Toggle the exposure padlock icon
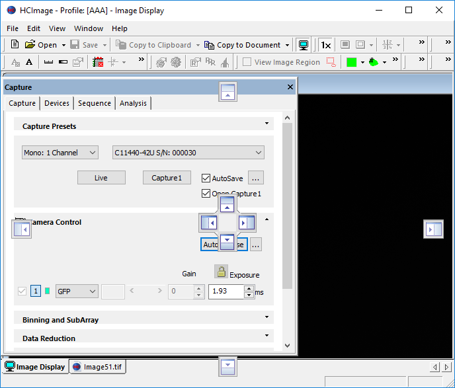The width and height of the screenshot is (455, 388). click(x=220, y=272)
